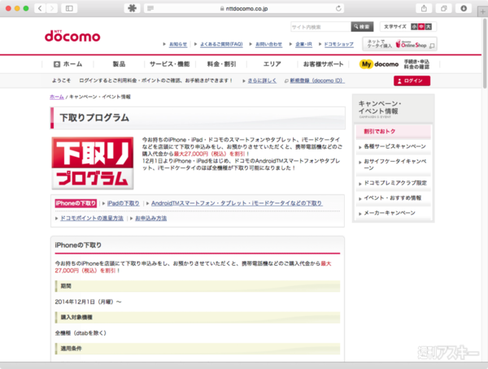This screenshot has width=488, height=369.
Task: Open ドコモポイントの進呈方法 link
Action: pos(92,218)
